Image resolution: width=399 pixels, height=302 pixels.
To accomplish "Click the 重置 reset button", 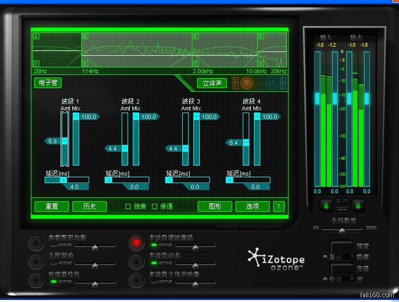I will tap(52, 206).
